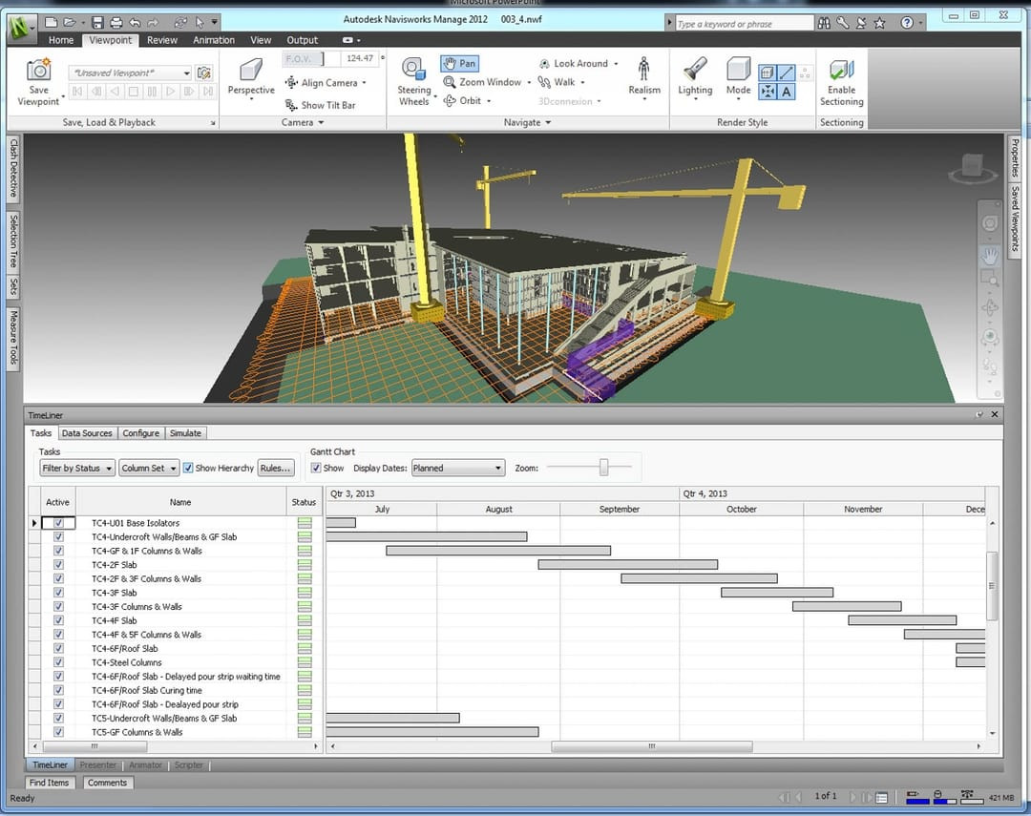Uncheck Active for TC4-U01 Base Isolators task
The width and height of the screenshot is (1031, 816).
58,523
